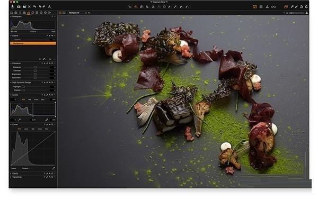Toggle the exposure warning triangle icon
Screen dimensions: 318x201
click(267, 7)
